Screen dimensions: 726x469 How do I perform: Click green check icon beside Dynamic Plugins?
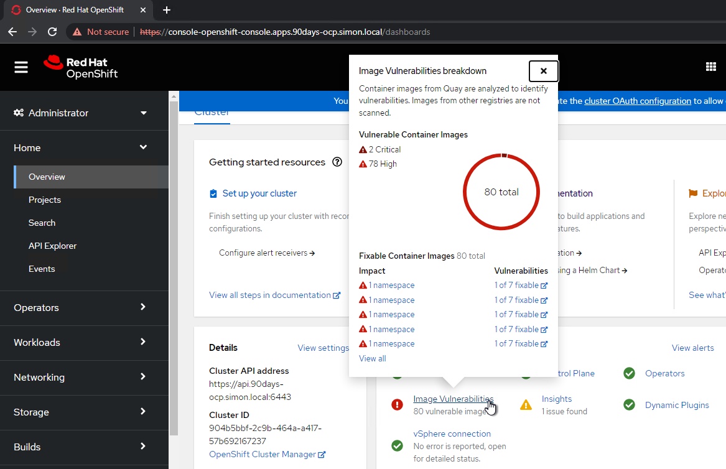click(629, 405)
